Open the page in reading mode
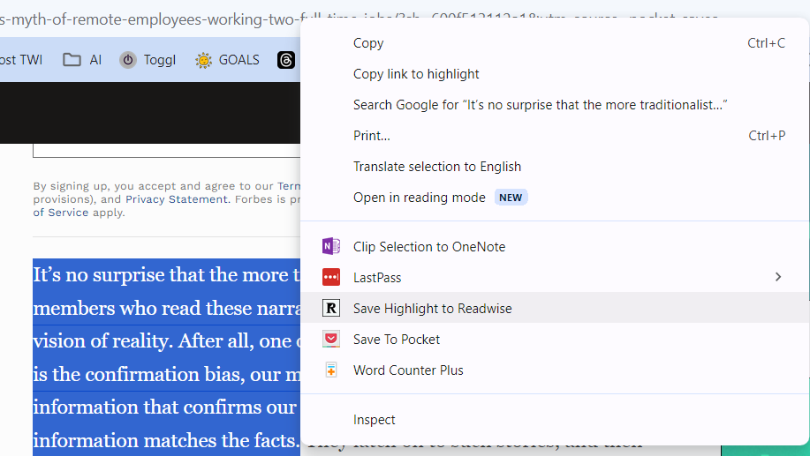Viewport: 810px width, 456px height. coord(555,198)
